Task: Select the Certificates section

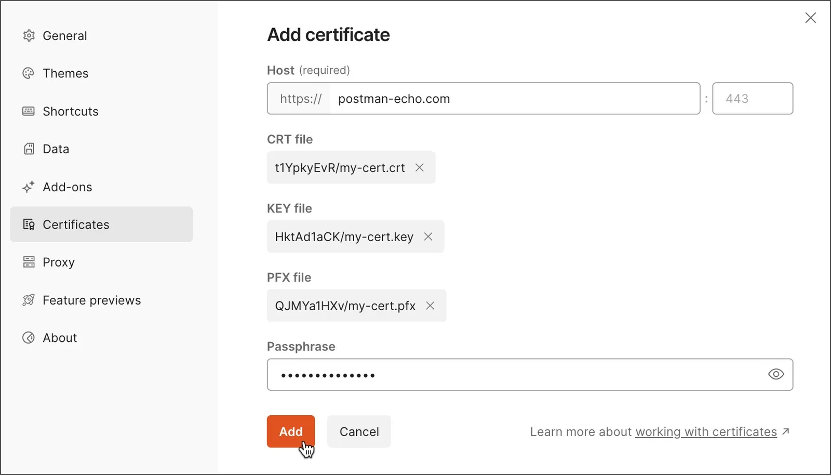Action: 101,225
